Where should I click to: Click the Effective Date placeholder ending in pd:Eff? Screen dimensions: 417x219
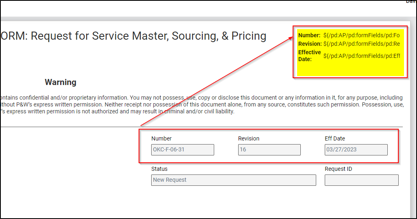[361, 56]
